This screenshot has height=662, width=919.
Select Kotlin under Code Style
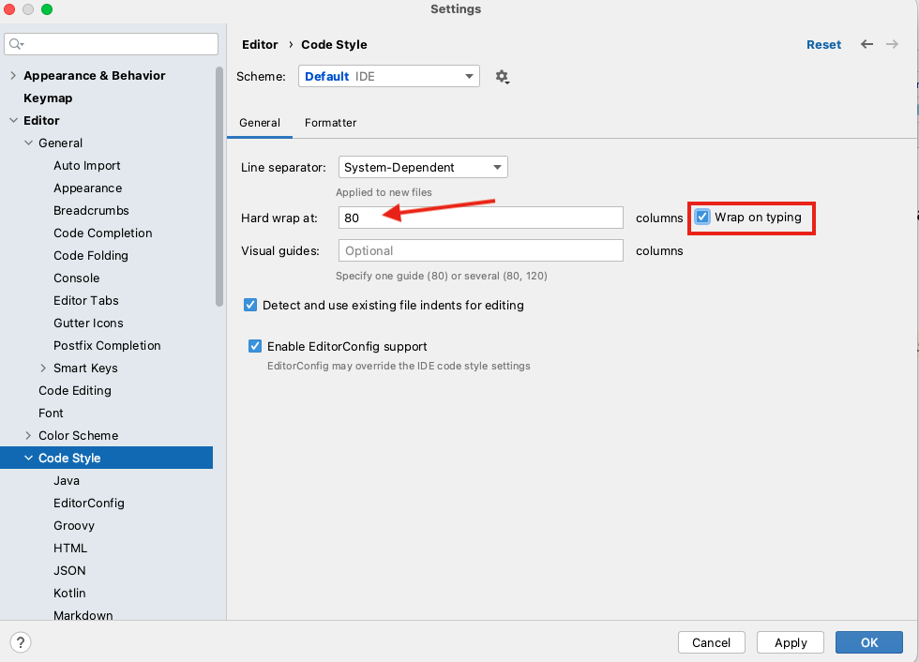point(69,594)
